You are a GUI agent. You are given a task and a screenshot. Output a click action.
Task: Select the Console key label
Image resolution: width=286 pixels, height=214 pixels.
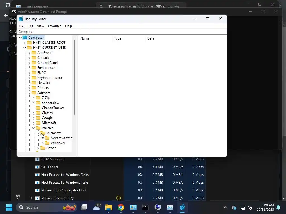click(x=43, y=57)
